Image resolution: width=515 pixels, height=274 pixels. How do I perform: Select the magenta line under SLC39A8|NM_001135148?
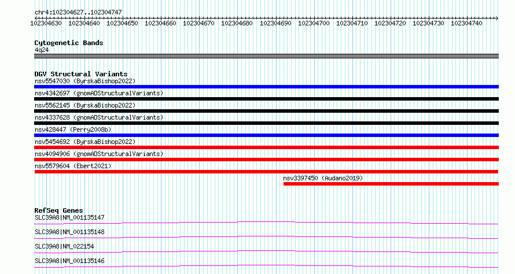click(x=266, y=237)
